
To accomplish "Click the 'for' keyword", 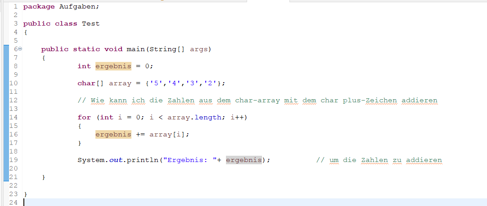I will click(84, 117).
